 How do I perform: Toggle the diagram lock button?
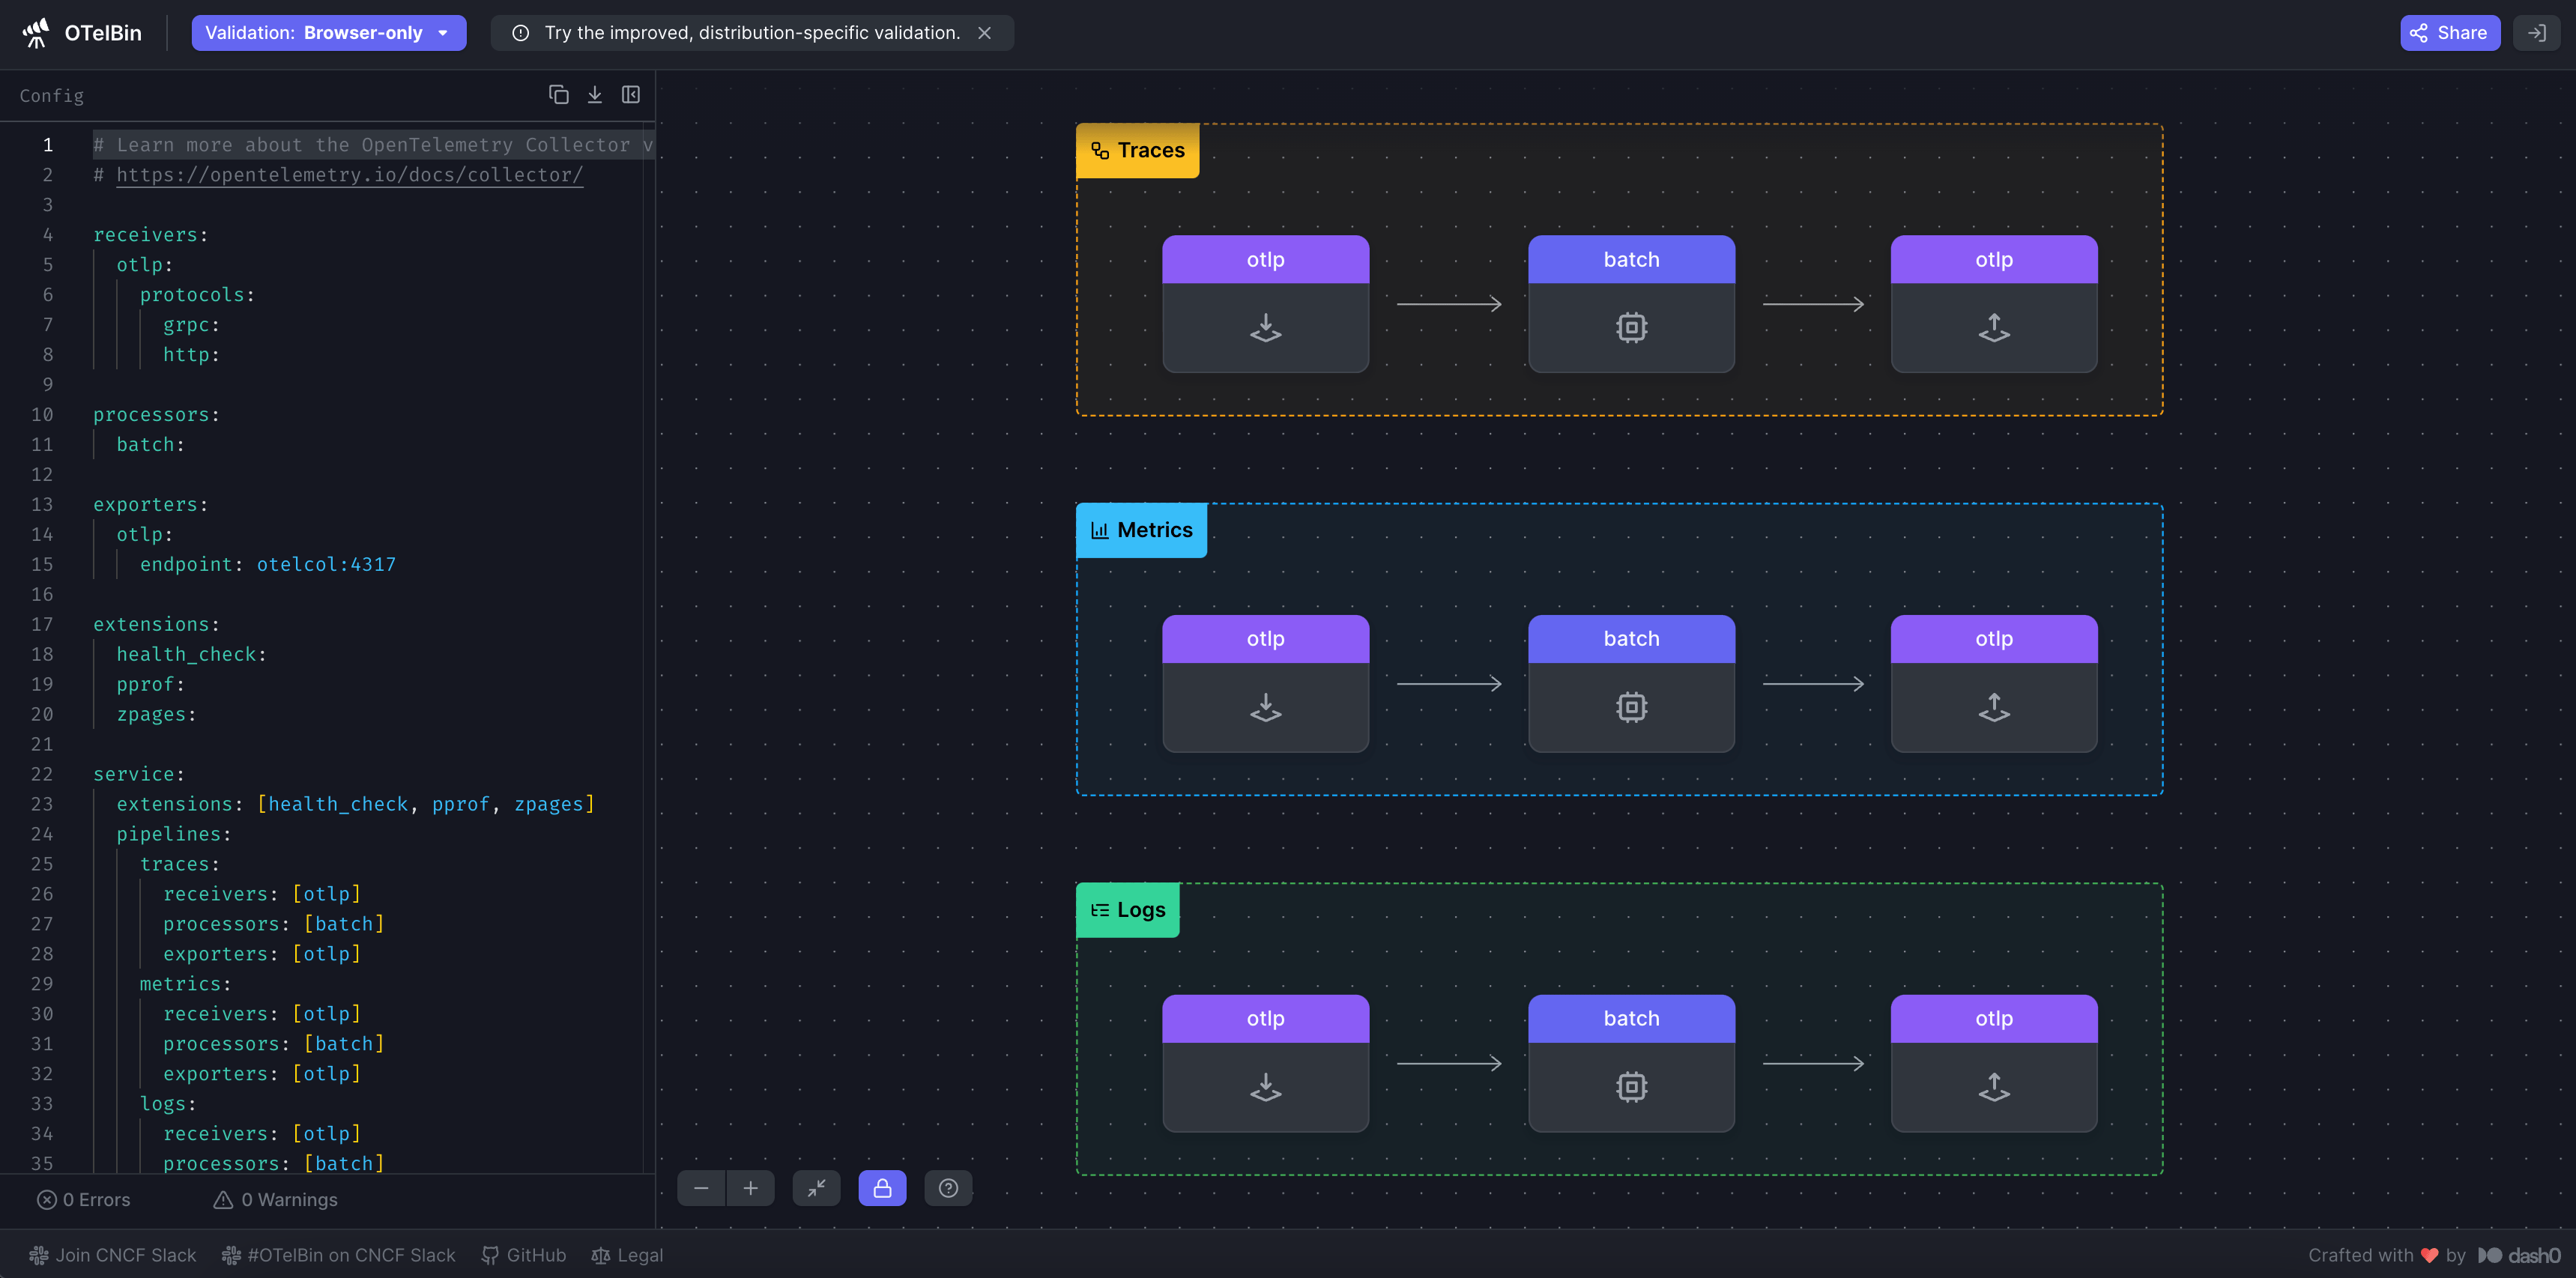(x=882, y=1188)
